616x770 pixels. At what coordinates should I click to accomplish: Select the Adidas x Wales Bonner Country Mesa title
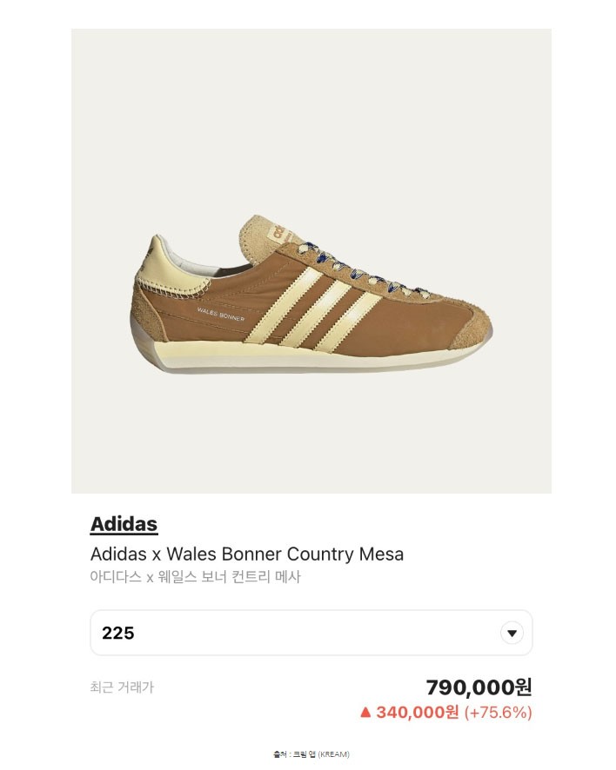[x=247, y=554]
